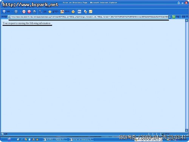Viewport: 189px width, 142px height.
Task: Click the page icon in address bar
Action: 9,17
